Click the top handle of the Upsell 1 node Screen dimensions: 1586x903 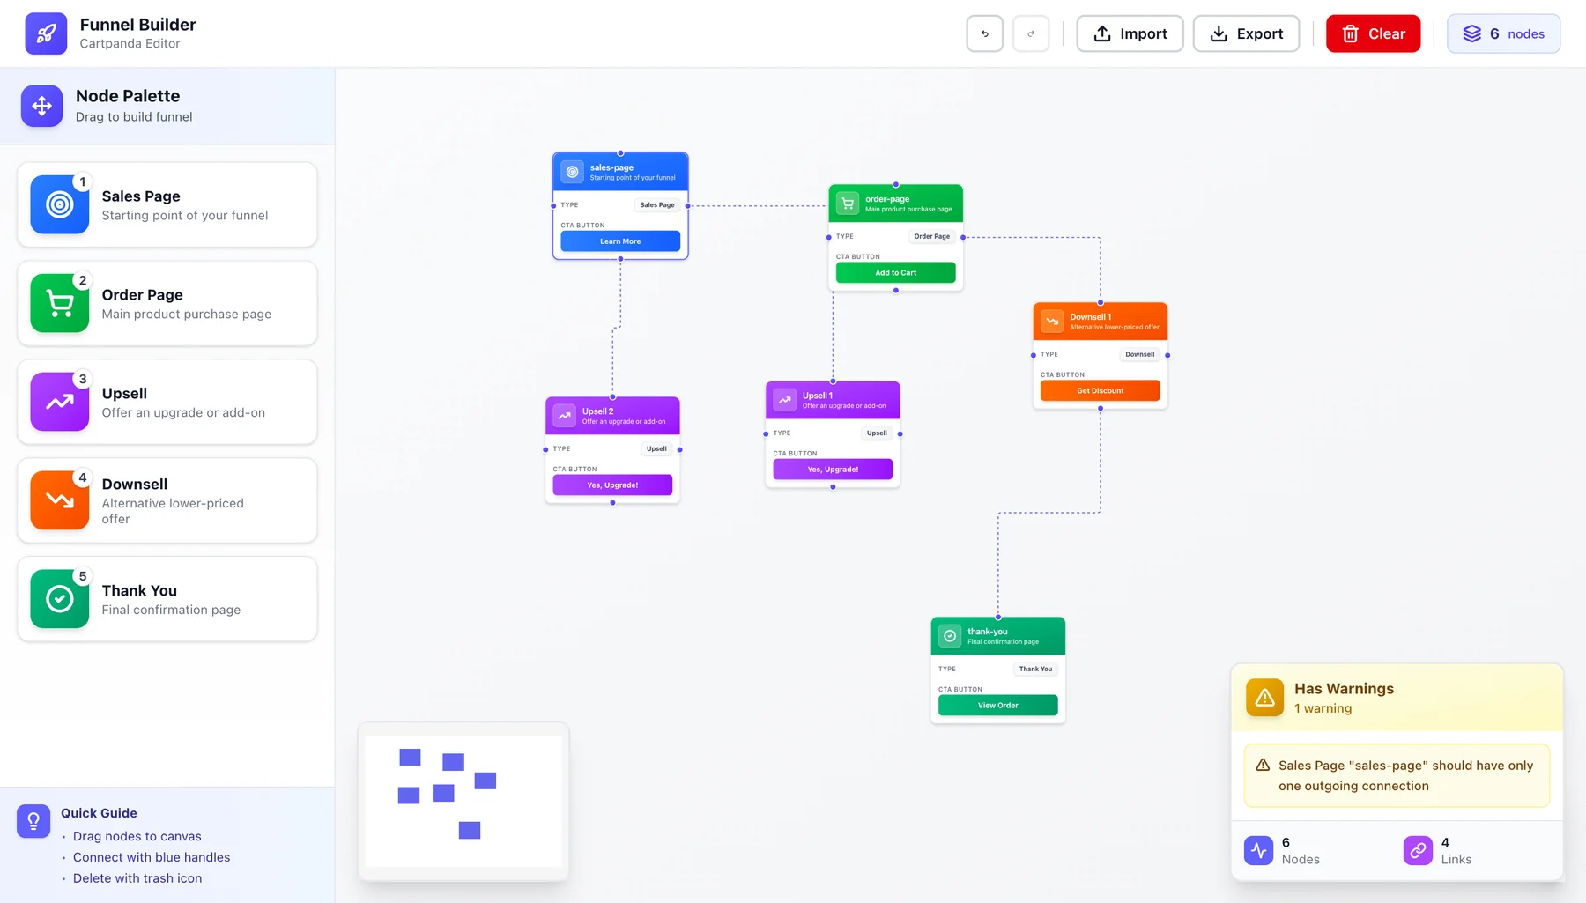coord(833,381)
